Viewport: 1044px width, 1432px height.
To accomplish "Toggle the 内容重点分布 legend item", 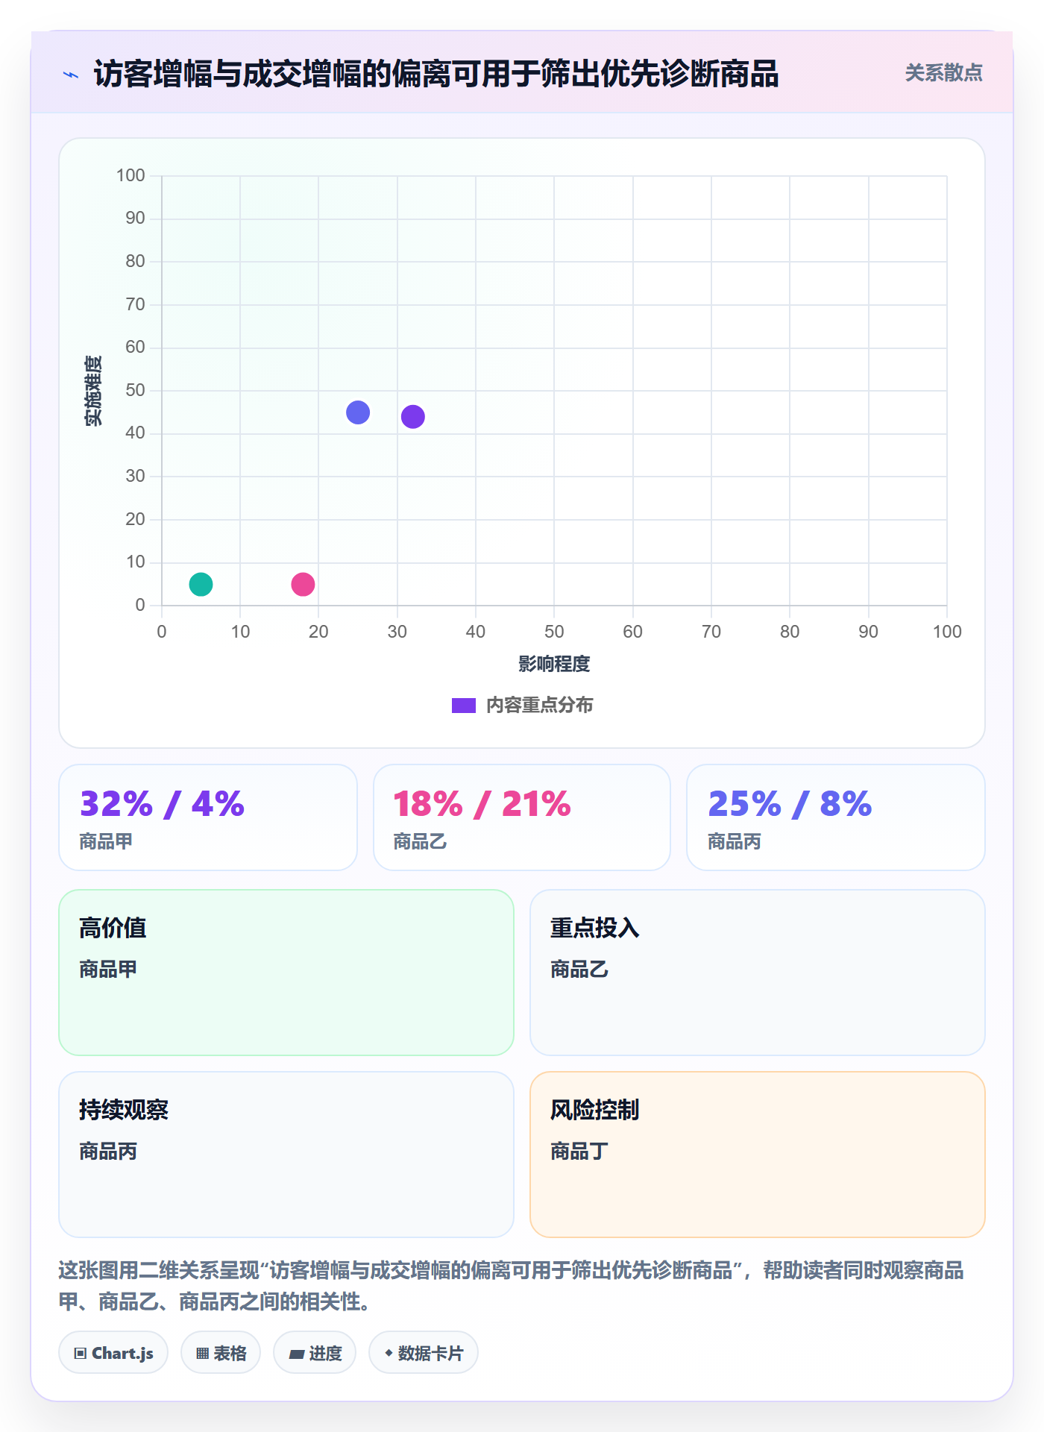I will click(x=522, y=705).
